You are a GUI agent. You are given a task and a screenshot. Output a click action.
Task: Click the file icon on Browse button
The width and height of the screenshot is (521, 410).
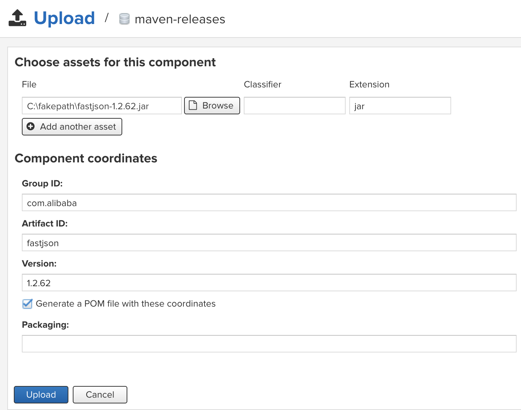193,105
